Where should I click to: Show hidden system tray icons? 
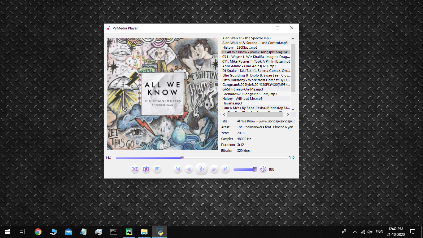pos(355,232)
